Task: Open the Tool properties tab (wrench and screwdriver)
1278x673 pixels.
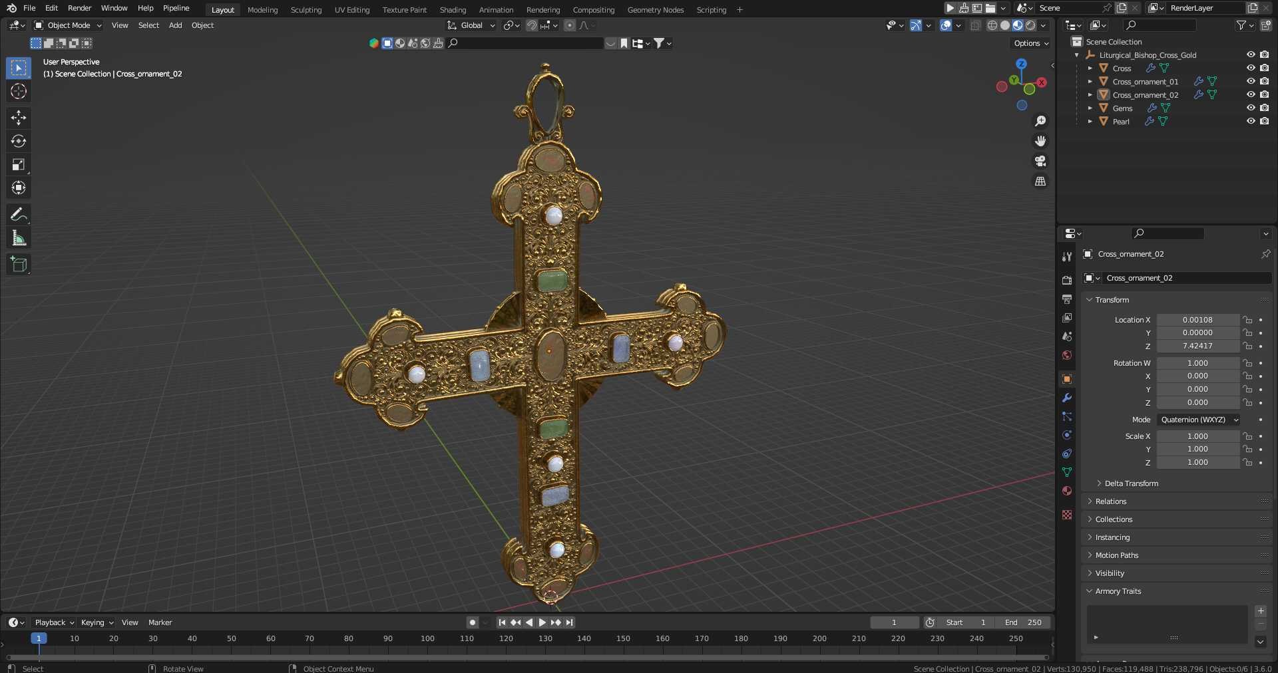Action: tap(1067, 257)
